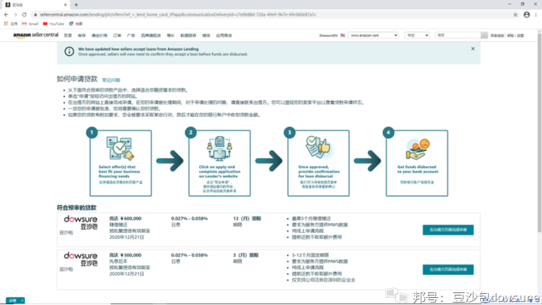Image resolution: width=542 pixels, height=305 pixels.
Task: Click the step 1 select offers illustration
Action: (x=120, y=148)
